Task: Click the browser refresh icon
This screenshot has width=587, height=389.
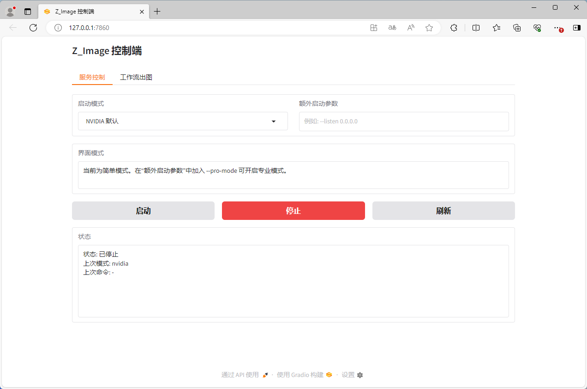Action: pos(33,28)
